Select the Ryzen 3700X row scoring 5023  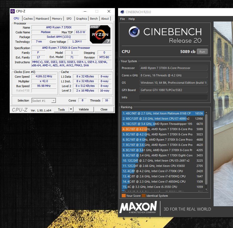point(163,134)
